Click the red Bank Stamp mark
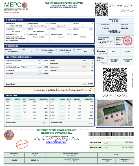This screenshot has height=166, width=139. [x=22, y=144]
